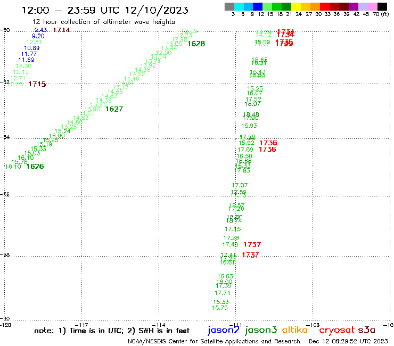
Task: Pick the lavender legend swatch
Action: pos(363,6)
